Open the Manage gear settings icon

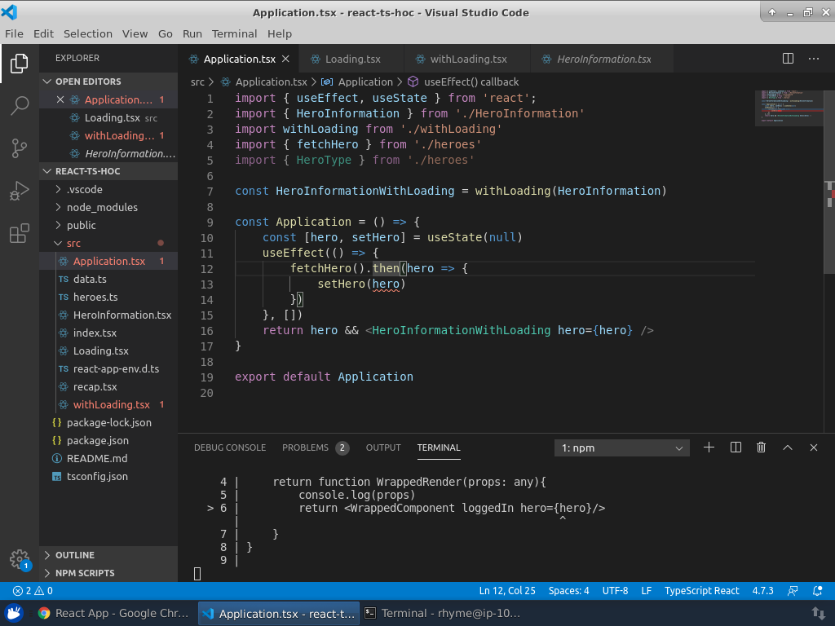tap(20, 559)
